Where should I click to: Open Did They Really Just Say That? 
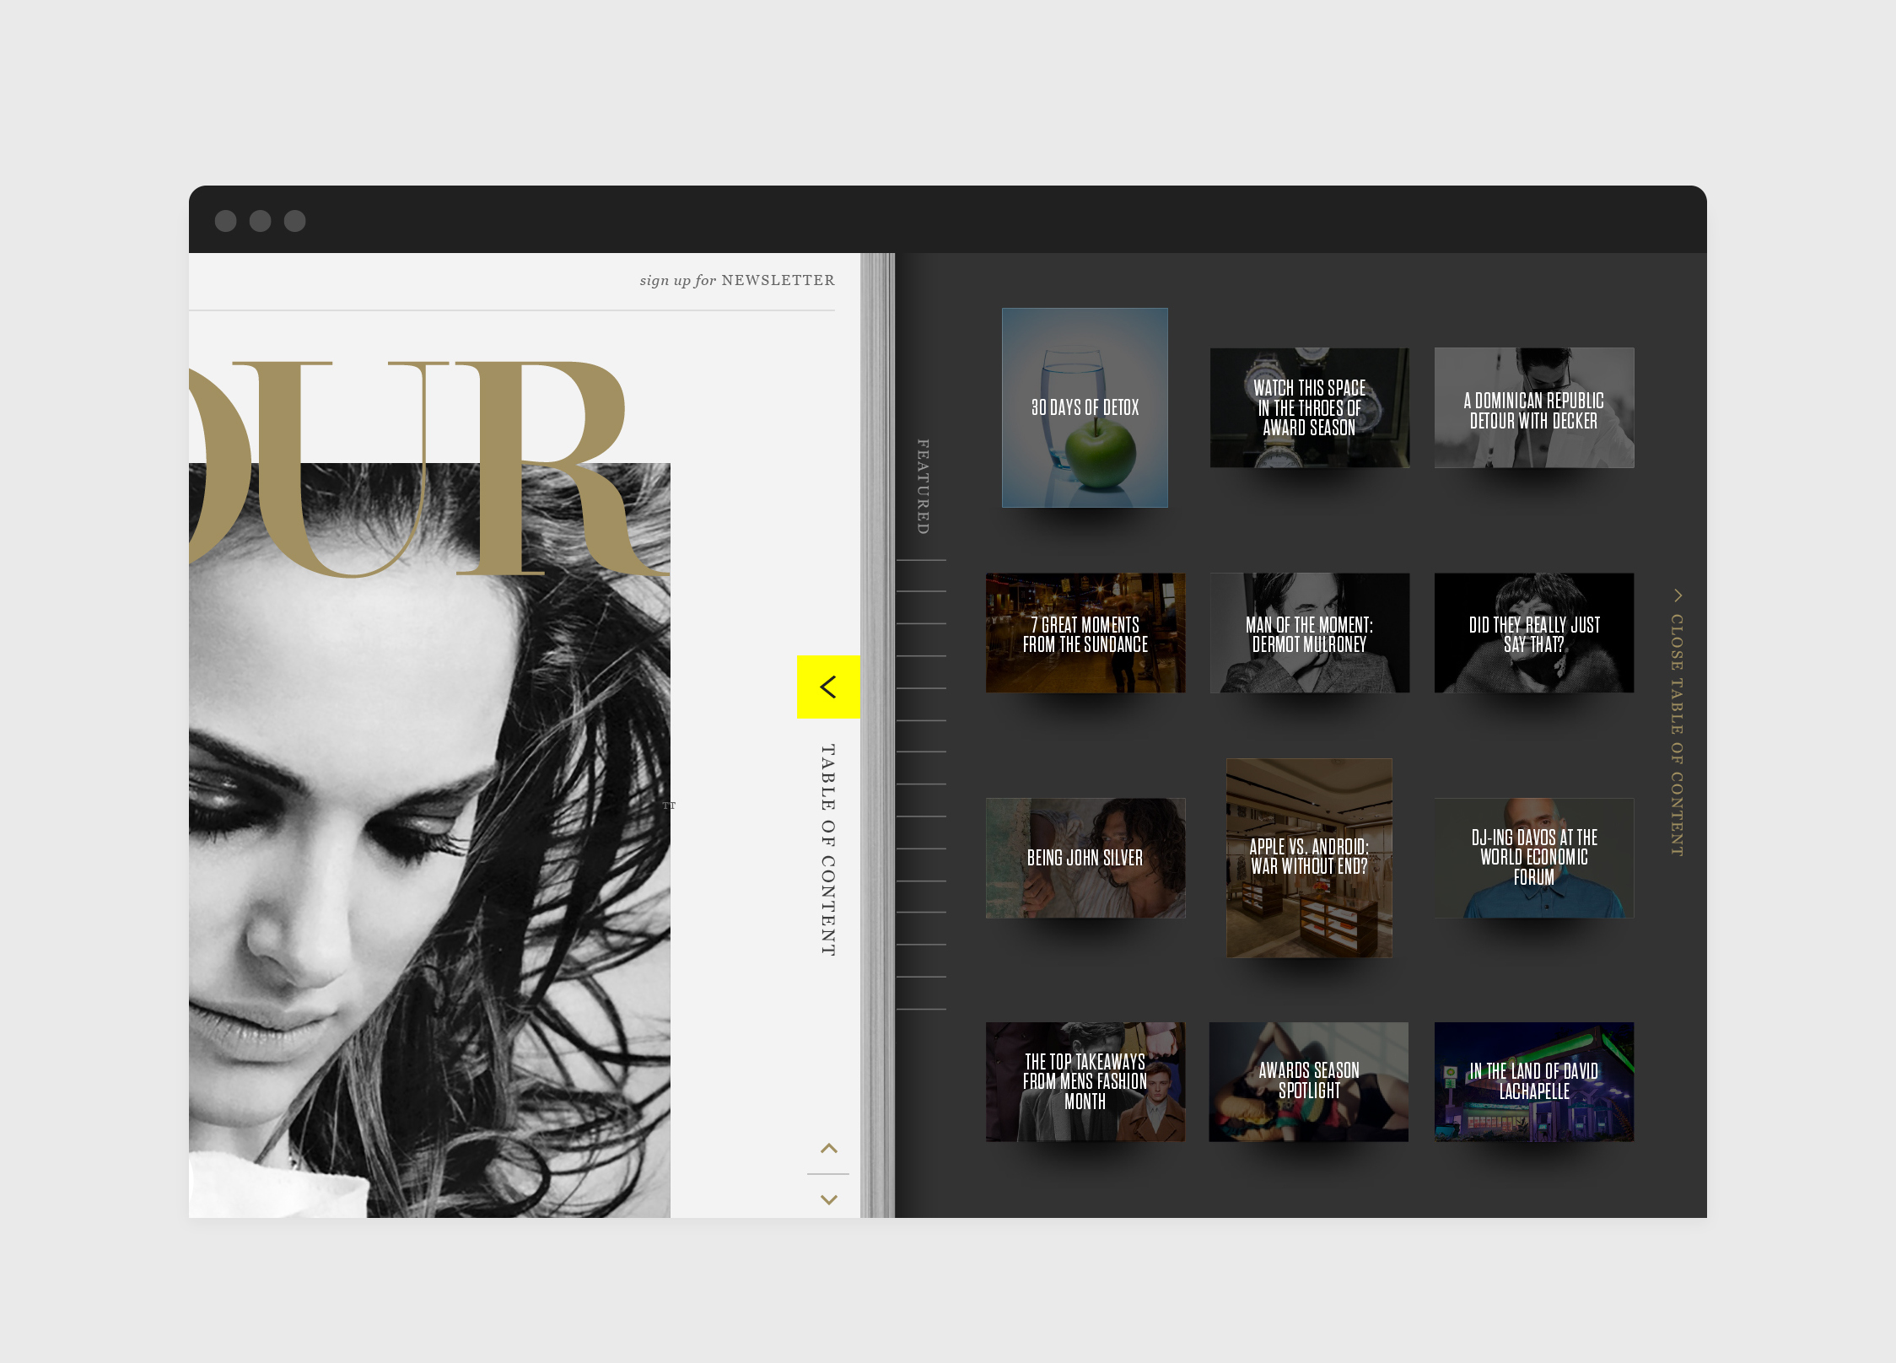point(1533,633)
